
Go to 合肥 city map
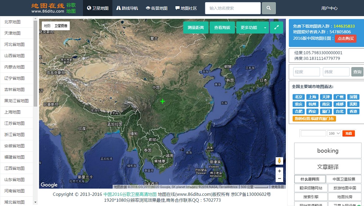click(x=298, y=111)
